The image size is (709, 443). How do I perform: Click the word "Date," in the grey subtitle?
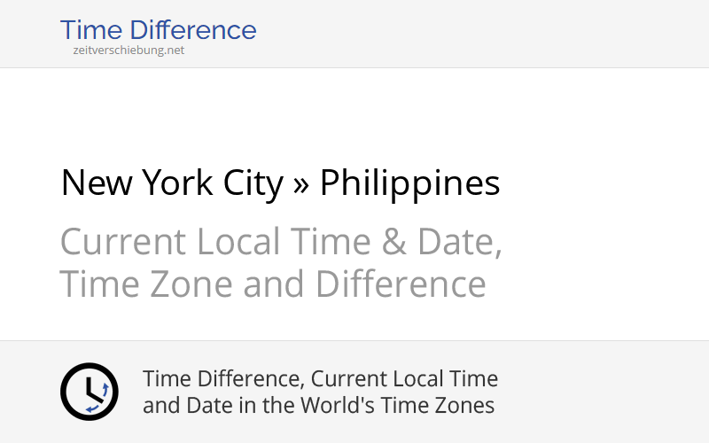(462, 242)
